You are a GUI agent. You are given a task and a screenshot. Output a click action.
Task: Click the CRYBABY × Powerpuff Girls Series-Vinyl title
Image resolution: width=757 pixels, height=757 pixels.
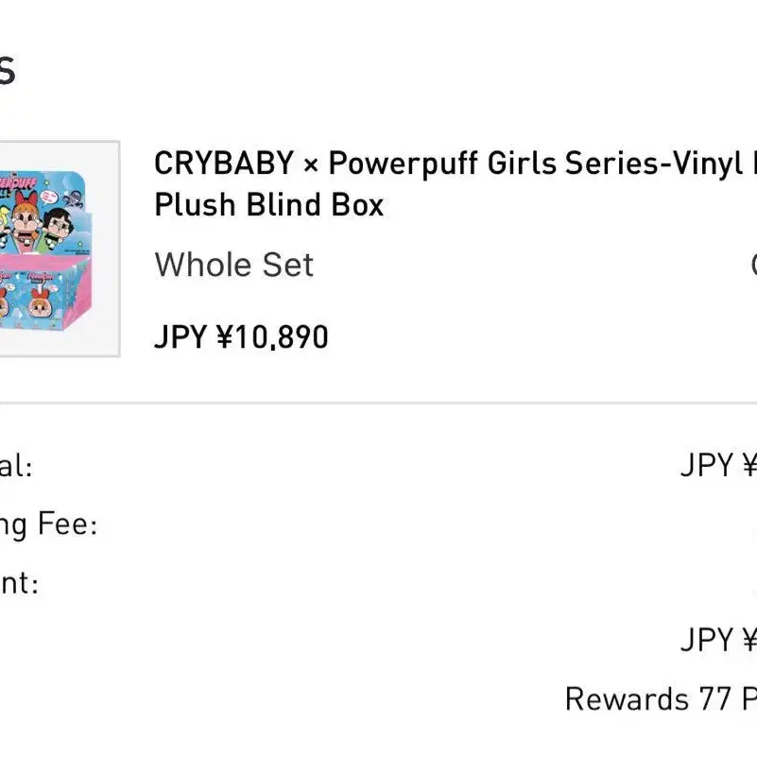tap(456, 163)
